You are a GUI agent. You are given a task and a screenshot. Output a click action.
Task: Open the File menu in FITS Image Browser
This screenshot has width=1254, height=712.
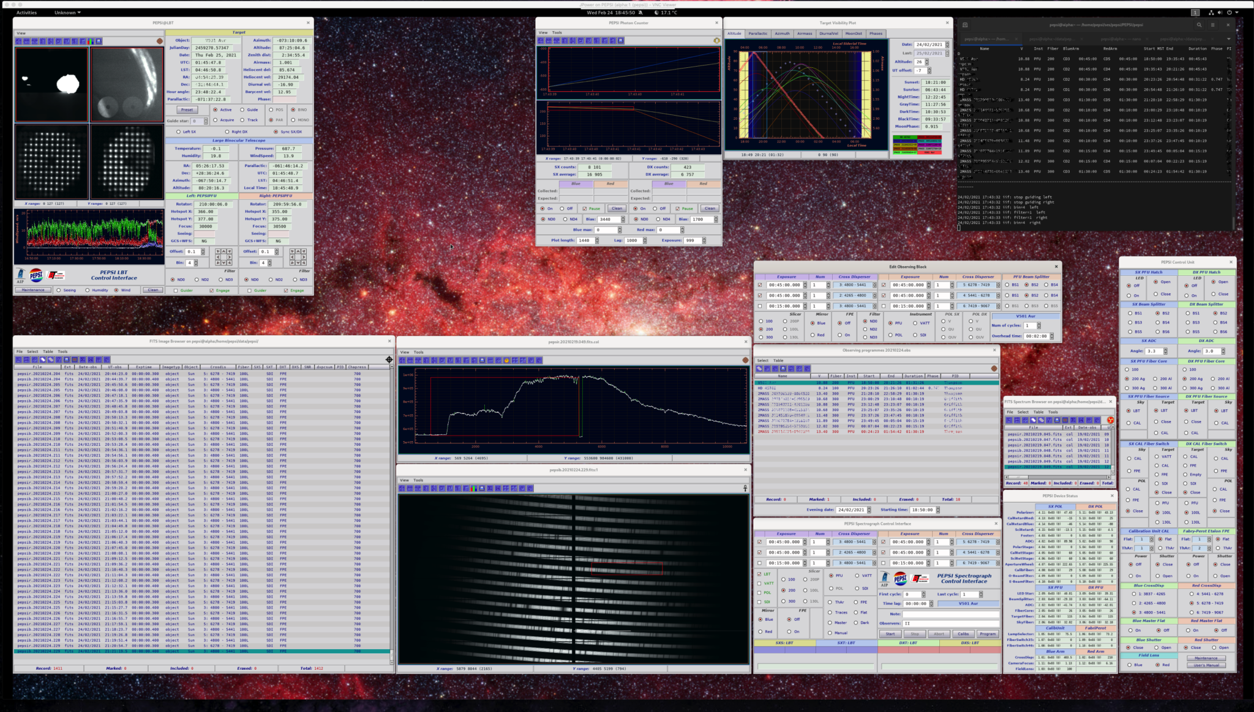20,352
